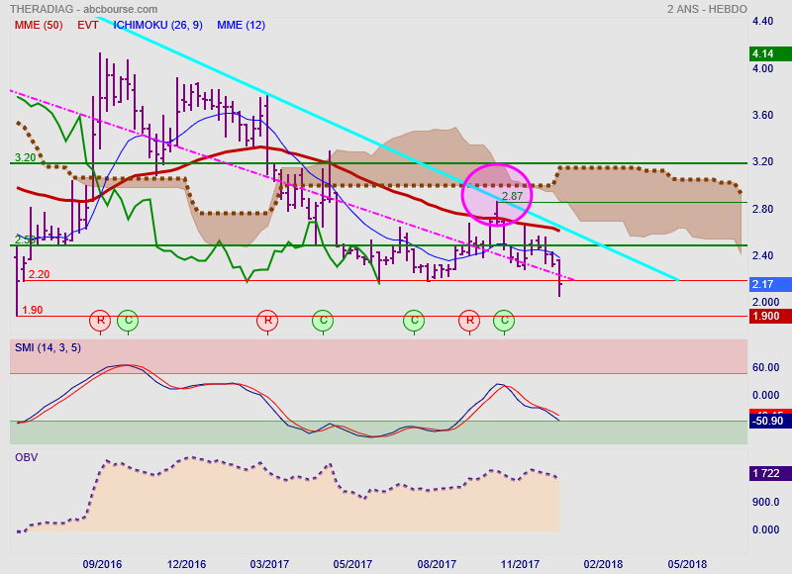The image size is (792, 574).
Task: Click the red 2.20 support label
Action: click(x=39, y=275)
